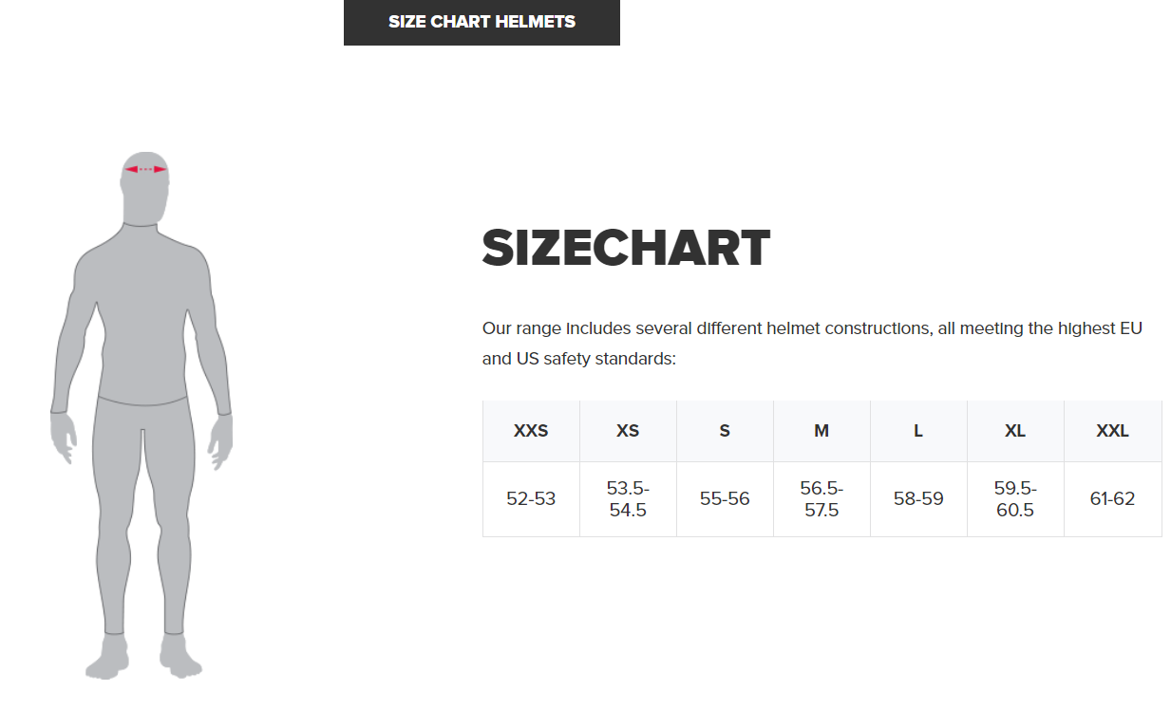1171x710 pixels.
Task: Select the S size header cell
Action: (725, 431)
